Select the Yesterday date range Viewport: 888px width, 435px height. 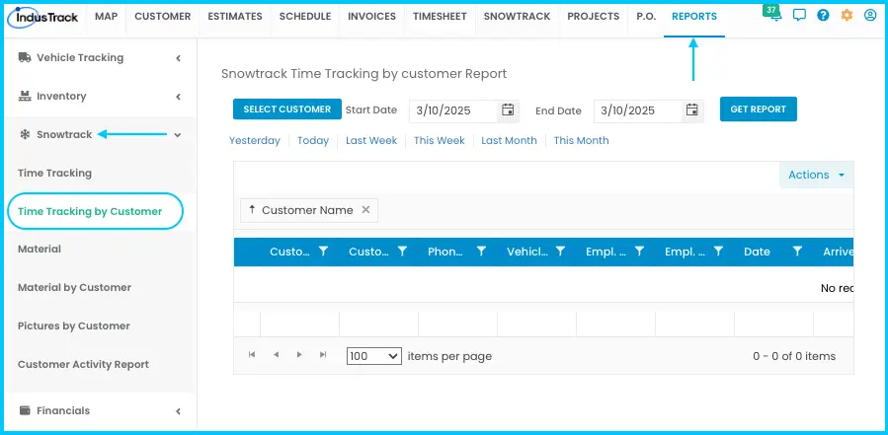255,140
